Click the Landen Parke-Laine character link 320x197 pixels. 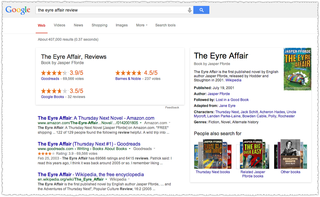click(x=224, y=116)
